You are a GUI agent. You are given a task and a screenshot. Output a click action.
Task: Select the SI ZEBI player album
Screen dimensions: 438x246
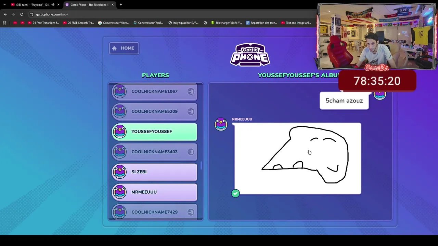[x=155, y=172]
